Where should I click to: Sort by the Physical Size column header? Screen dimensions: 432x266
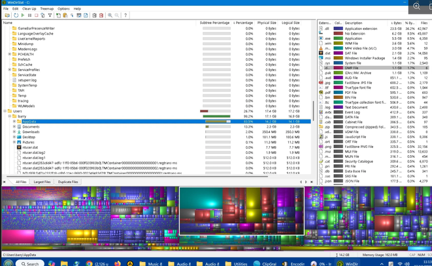click(x=267, y=23)
